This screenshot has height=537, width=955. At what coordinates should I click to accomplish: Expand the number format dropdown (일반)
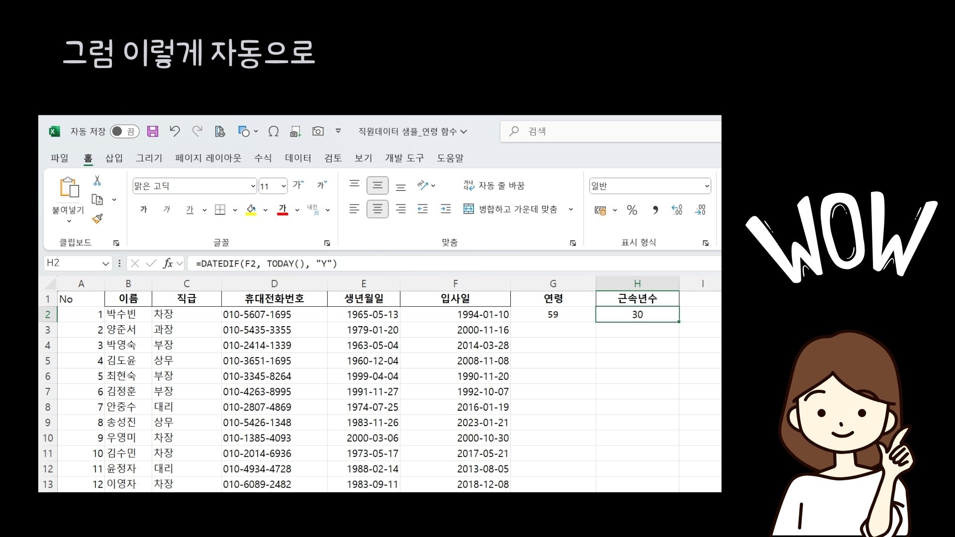706,186
